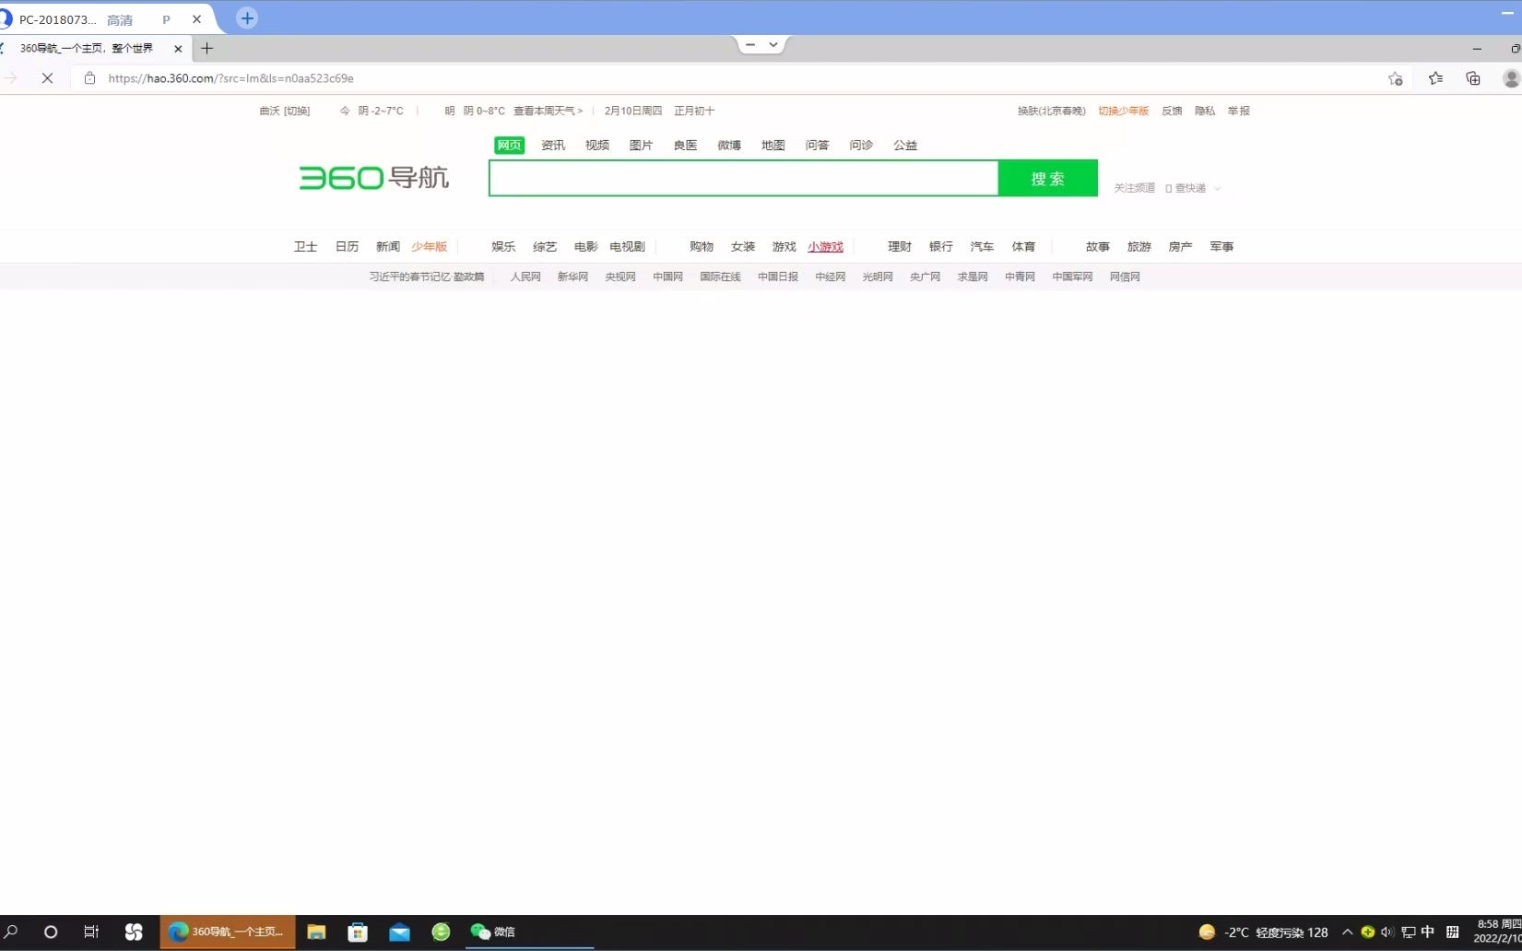
Task: Switch to 微博 search tab
Action: [729, 145]
